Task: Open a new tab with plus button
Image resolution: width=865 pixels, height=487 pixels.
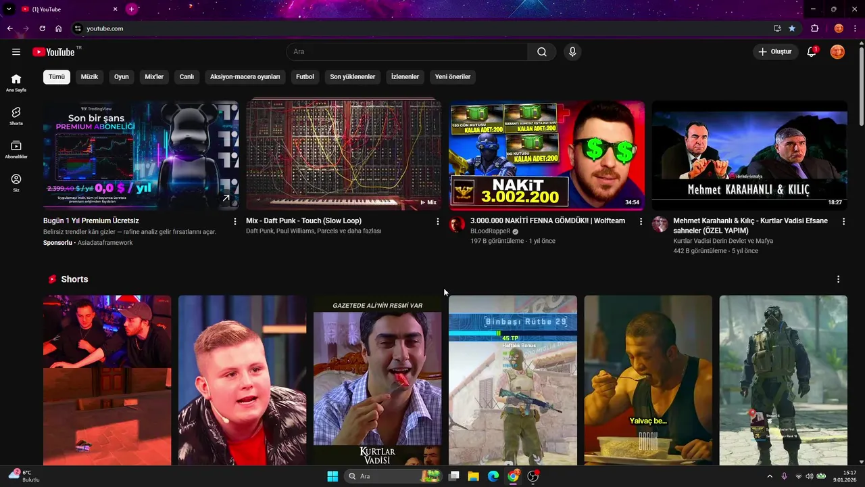Action: pyautogui.click(x=131, y=9)
